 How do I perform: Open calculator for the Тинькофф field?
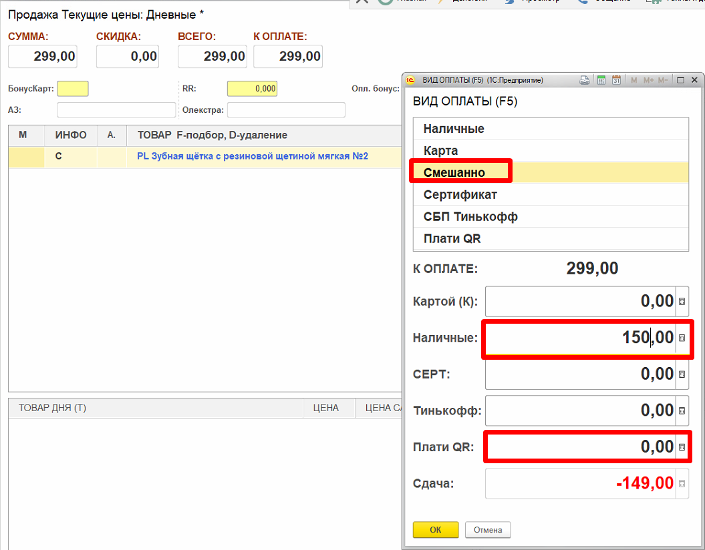[682, 410]
